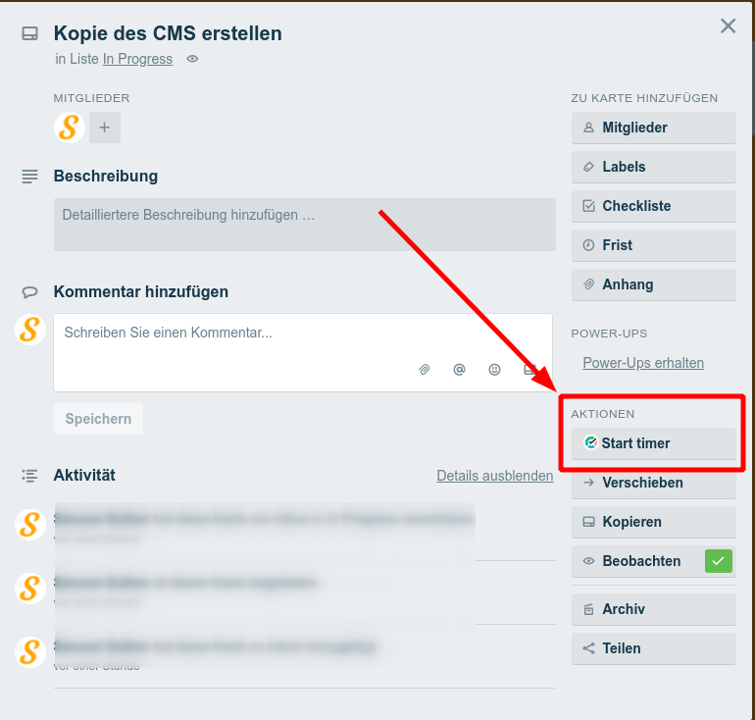This screenshot has height=720, width=755.
Task: Open the Labels button
Action: click(653, 167)
